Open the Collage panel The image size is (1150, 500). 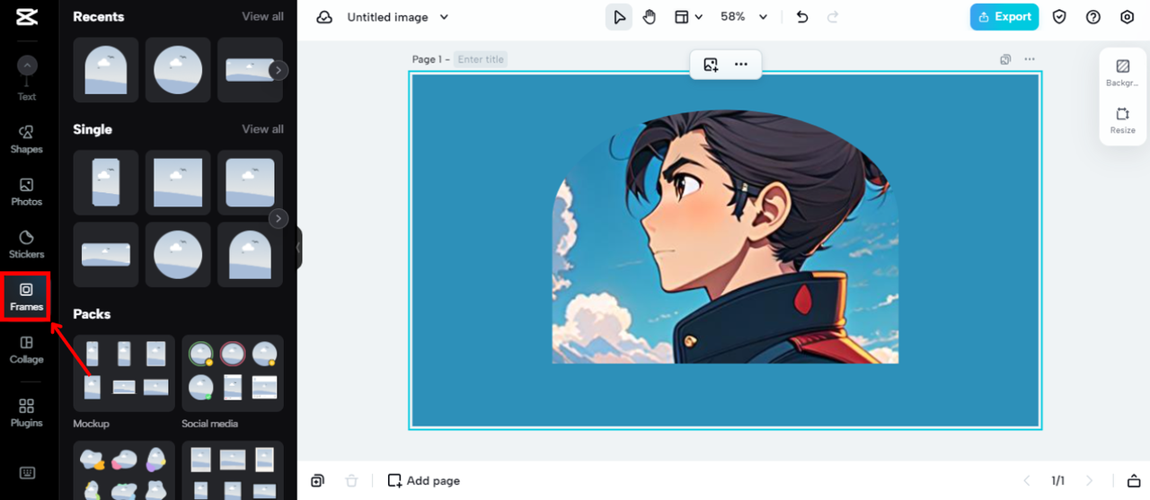point(27,349)
